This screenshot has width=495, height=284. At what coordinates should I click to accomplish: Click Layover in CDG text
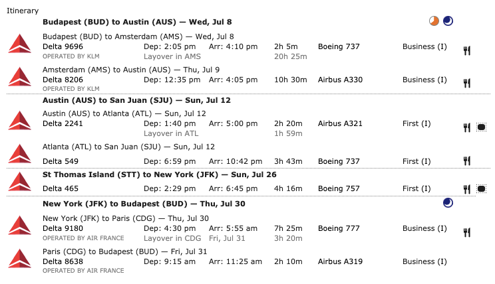172,238
